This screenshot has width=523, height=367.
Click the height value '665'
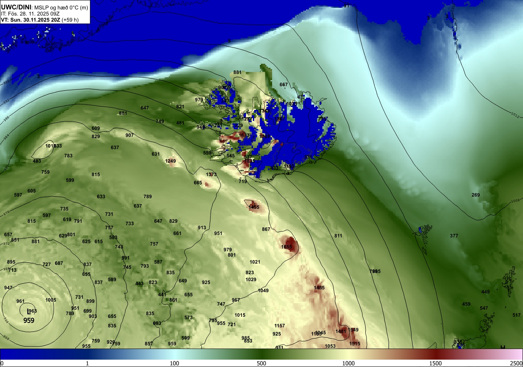coord(198,183)
